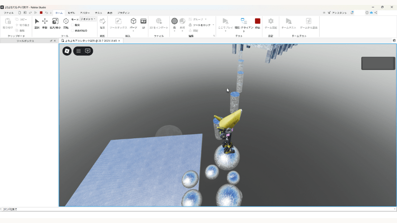Toggle the 衝突 collisions checkbox
Screen dimensions: 397x223
pyautogui.click(x=72, y=25)
